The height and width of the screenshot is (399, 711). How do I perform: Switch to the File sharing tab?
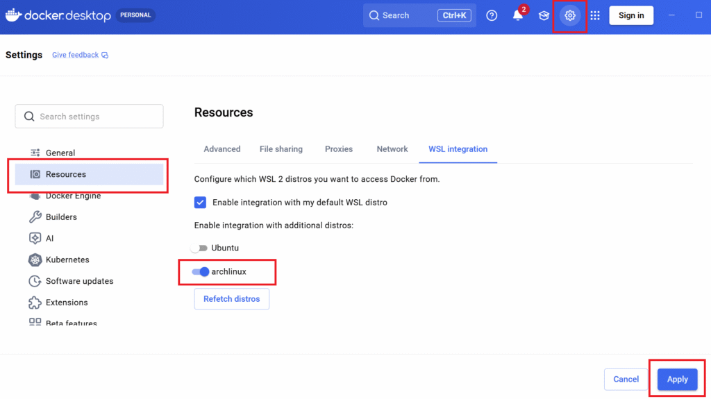(281, 149)
